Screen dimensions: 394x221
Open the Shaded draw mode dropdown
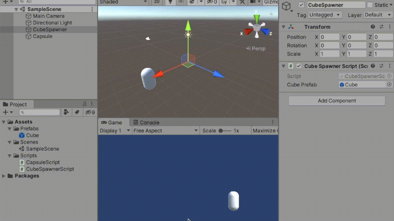coord(123,2)
